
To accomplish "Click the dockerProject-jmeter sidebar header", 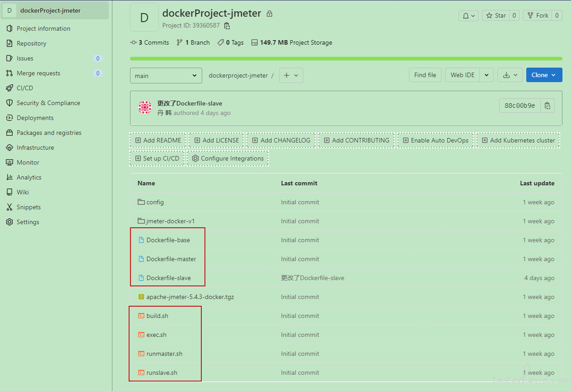I will tap(55, 10).
